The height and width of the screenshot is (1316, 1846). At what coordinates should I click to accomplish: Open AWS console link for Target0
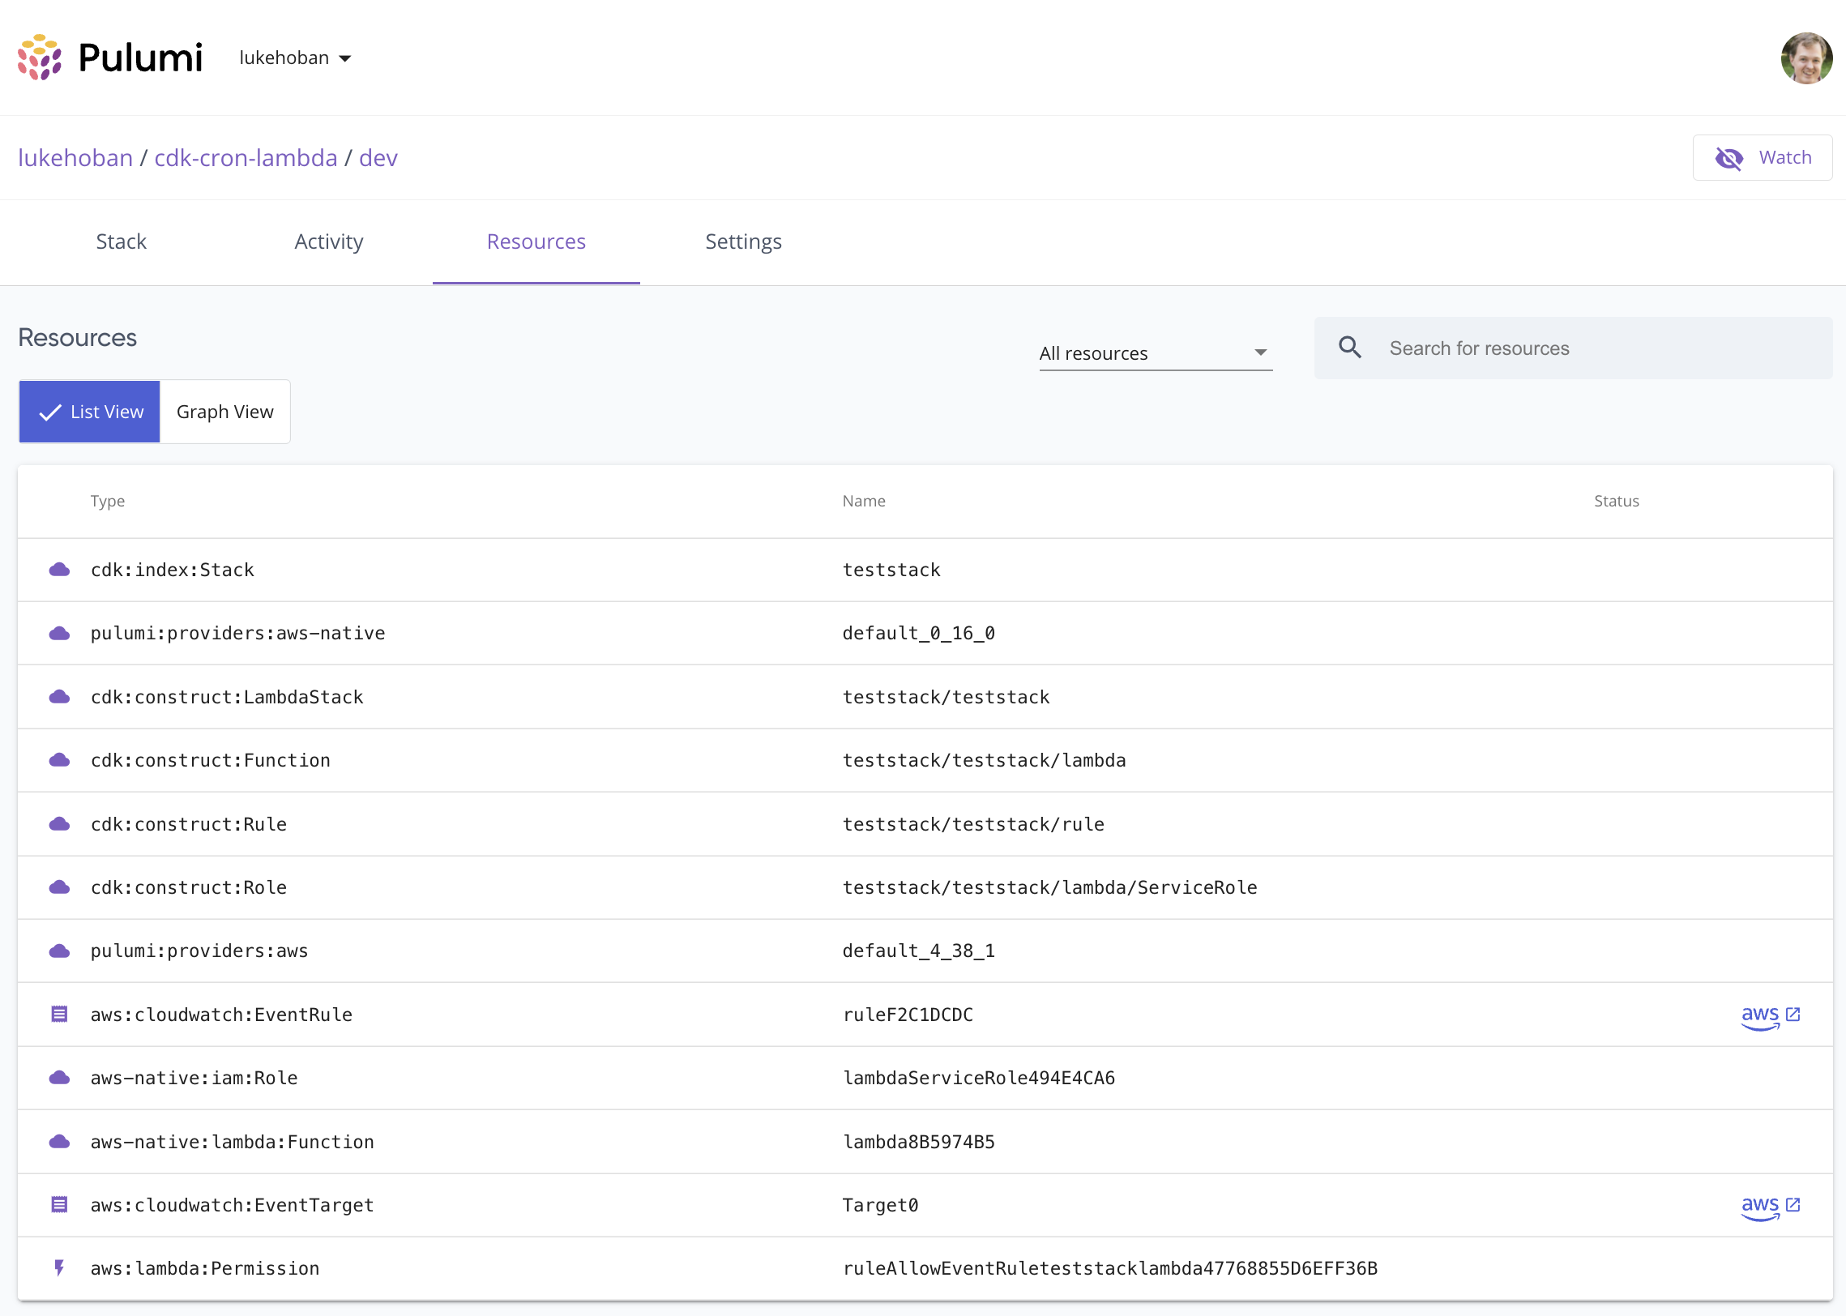[1771, 1205]
